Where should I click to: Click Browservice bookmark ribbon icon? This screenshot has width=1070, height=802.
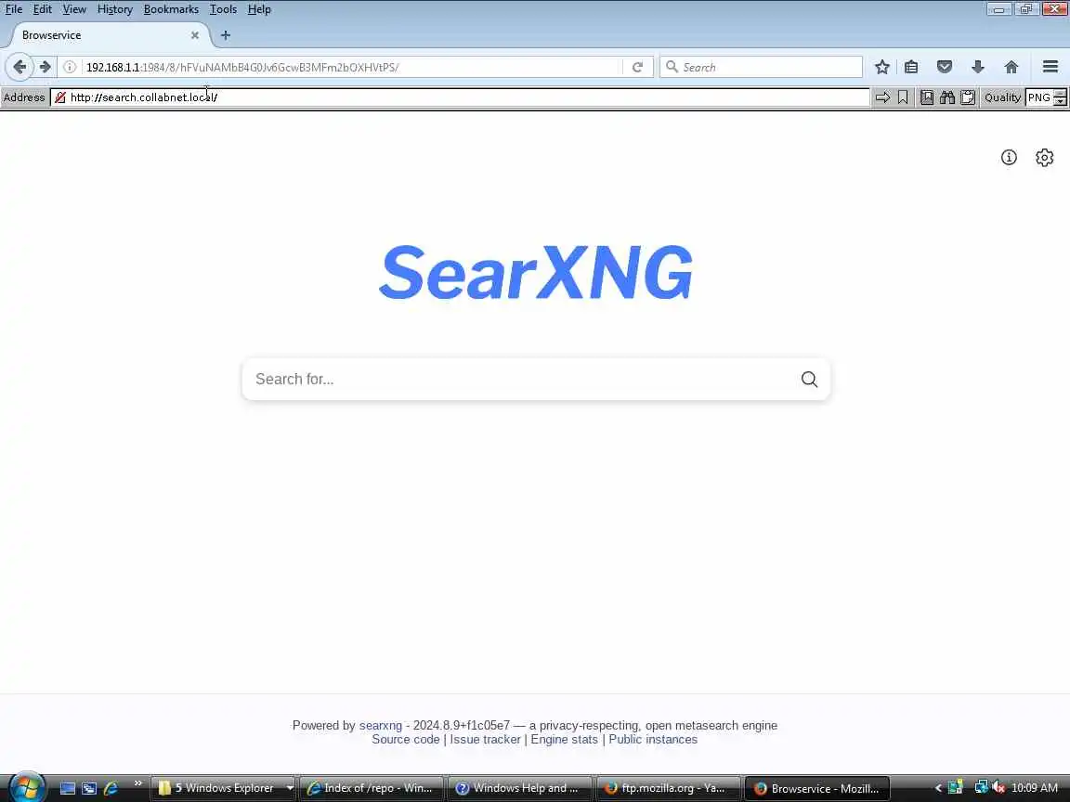pos(903,97)
